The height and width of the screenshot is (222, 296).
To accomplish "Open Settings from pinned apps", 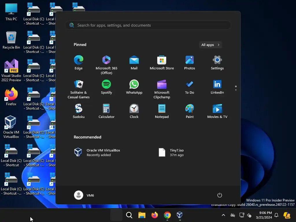I will 217,63.
